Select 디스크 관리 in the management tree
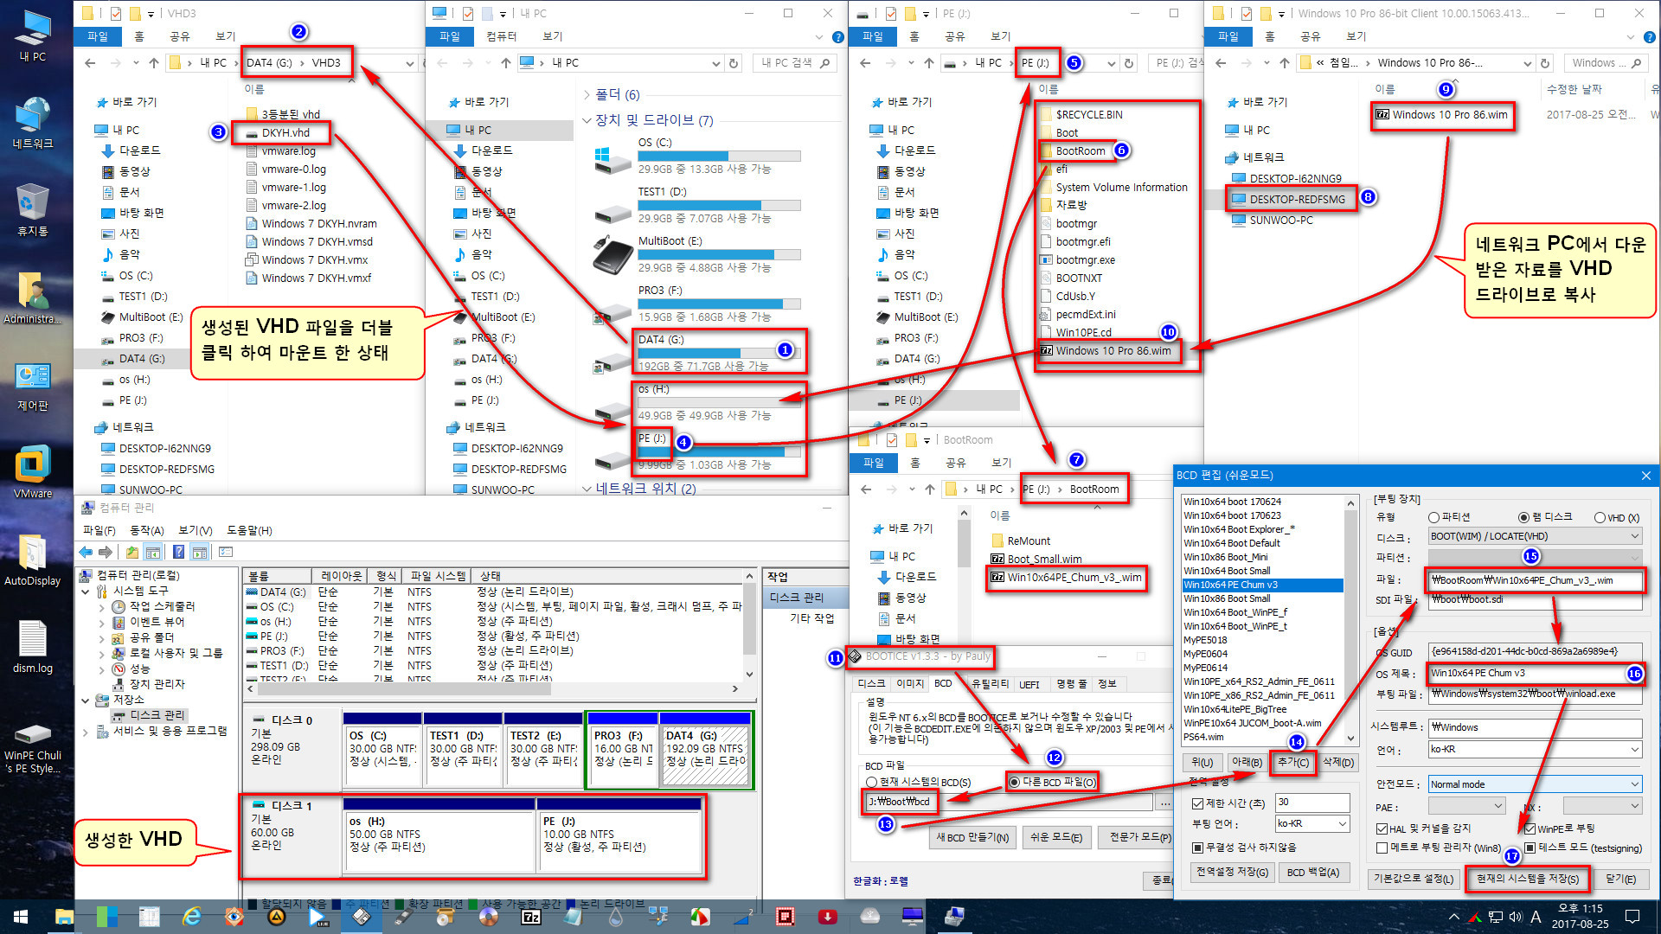The width and height of the screenshot is (1661, 934). [x=156, y=715]
